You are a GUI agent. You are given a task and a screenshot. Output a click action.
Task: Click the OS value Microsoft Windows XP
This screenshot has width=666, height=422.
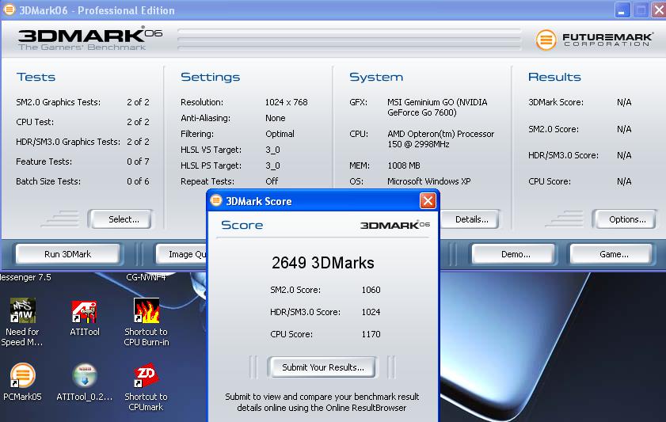pyautogui.click(x=429, y=181)
